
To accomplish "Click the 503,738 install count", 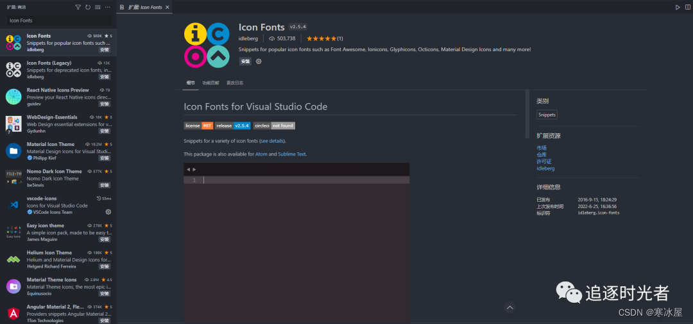I will (x=282, y=38).
